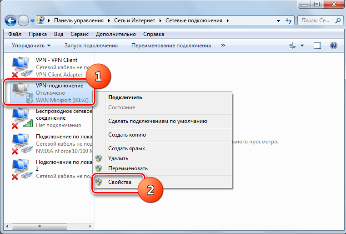Click NVIDIA nForce 10/100 adapter text
346x234 pixels.
point(64,151)
